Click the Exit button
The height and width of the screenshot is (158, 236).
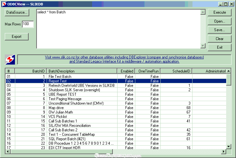pos(219,47)
